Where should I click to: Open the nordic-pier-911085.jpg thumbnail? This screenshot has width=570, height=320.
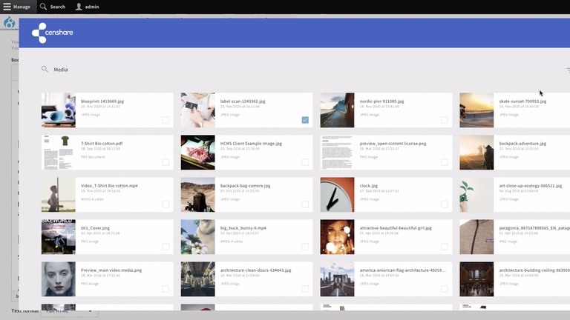coord(337,110)
